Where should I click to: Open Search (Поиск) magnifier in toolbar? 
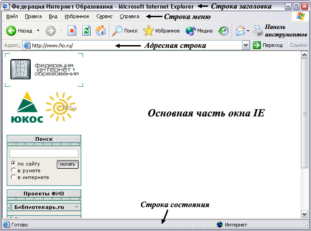pyautogui.click(x=118, y=31)
